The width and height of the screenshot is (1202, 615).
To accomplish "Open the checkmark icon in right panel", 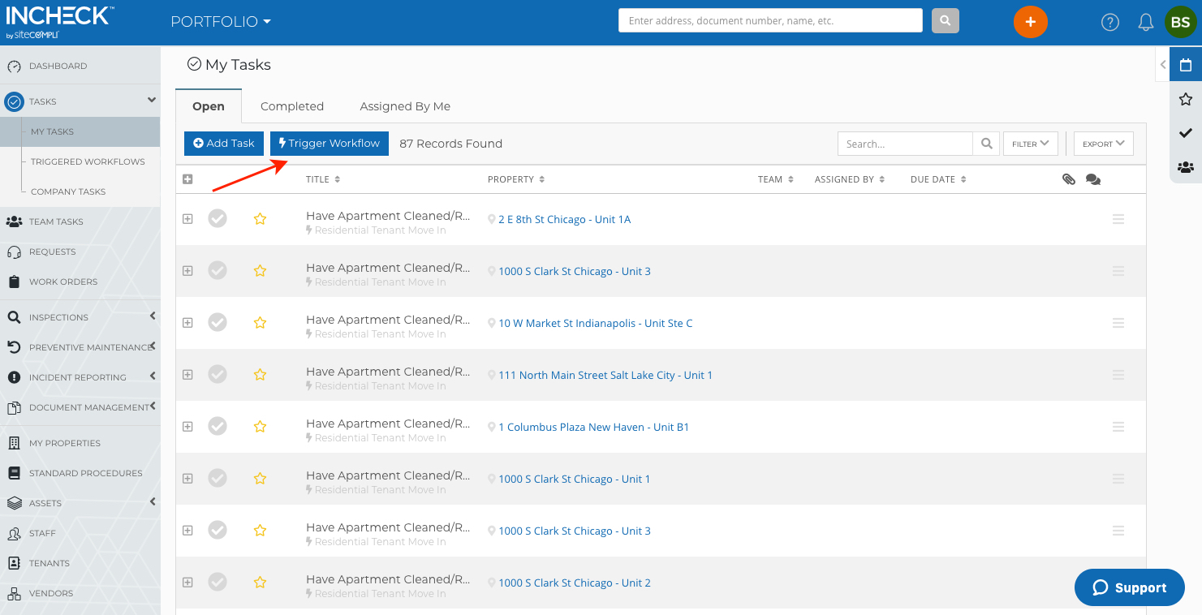I will [x=1186, y=133].
